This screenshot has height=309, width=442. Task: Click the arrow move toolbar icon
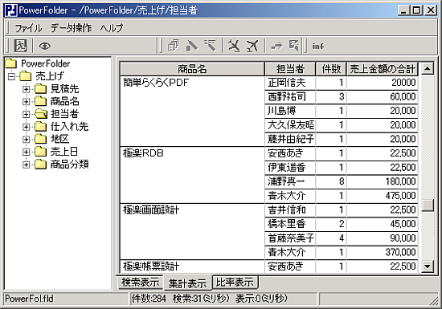(276, 46)
